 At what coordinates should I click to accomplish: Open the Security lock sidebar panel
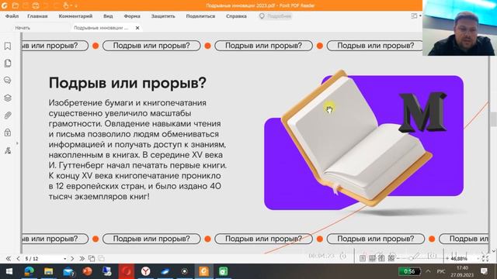tap(8, 133)
